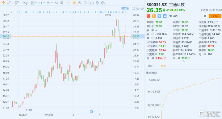Add a comment bubble annotation
This screenshot has height=119, width=222.
[62, 3]
